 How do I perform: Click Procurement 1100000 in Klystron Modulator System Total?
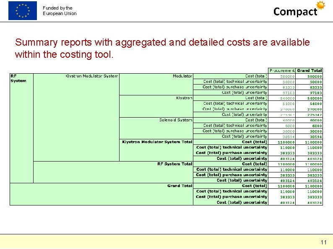(286, 142)
